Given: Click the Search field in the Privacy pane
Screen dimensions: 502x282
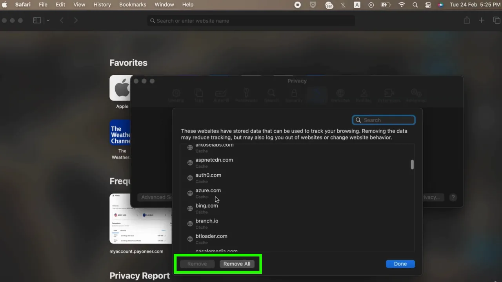Looking at the screenshot, I should pos(384,120).
